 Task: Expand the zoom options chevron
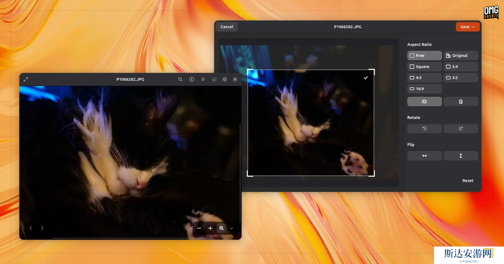coord(231,228)
